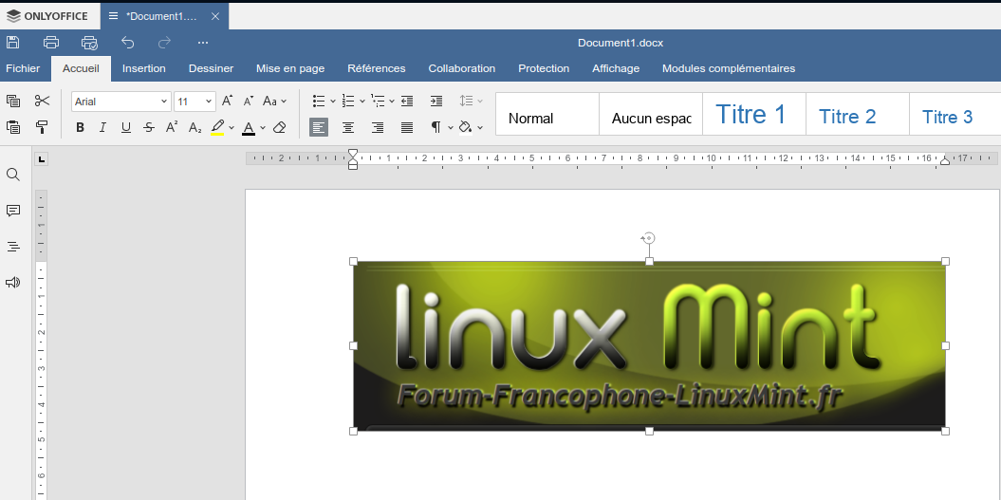The width and height of the screenshot is (1001, 500).
Task: Switch to the Dessiner tab
Action: pyautogui.click(x=211, y=68)
